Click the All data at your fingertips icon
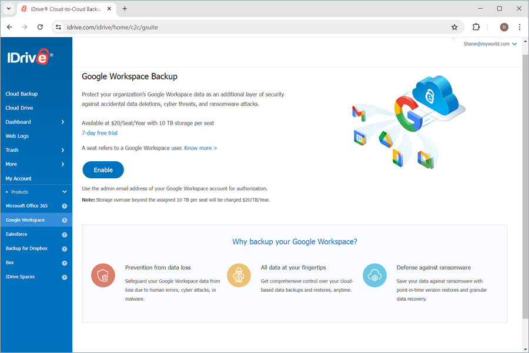Viewport: 529px width, 353px height. 239,275
